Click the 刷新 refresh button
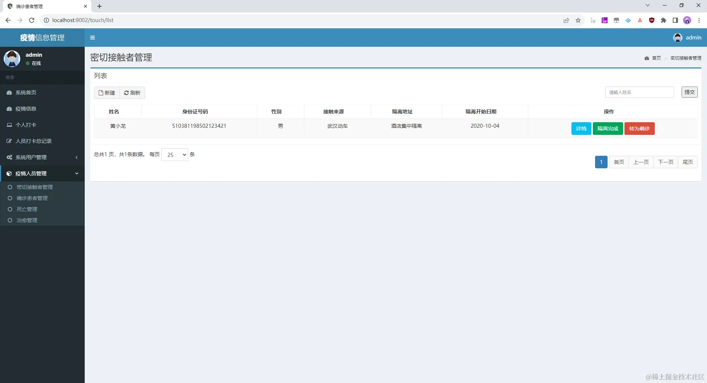707x383 pixels. 132,93
